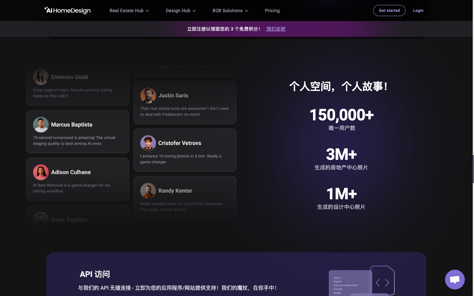Viewport: 474px width, 296px height.
Task: Click the Cristofer Vetrovs name
Action: [x=180, y=143]
